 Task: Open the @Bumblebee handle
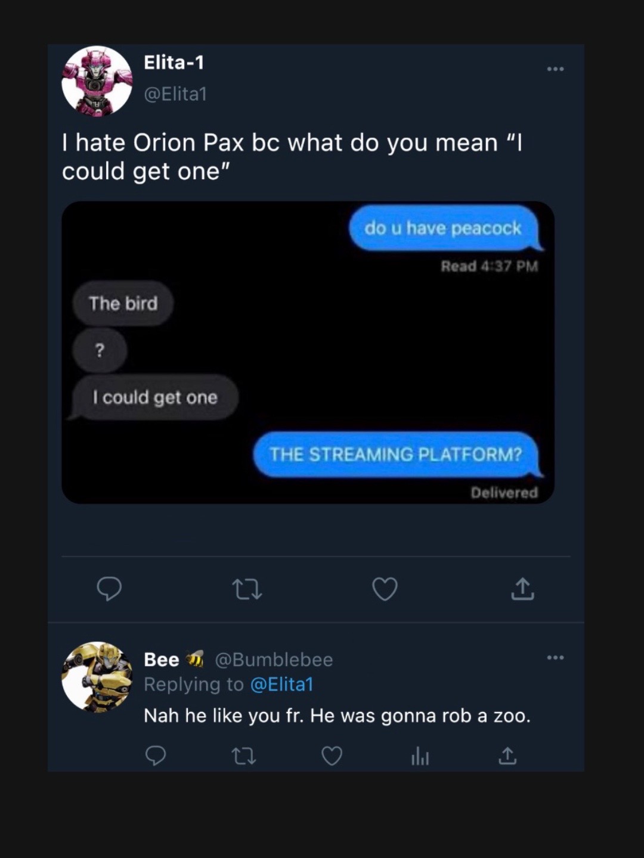[x=274, y=660]
